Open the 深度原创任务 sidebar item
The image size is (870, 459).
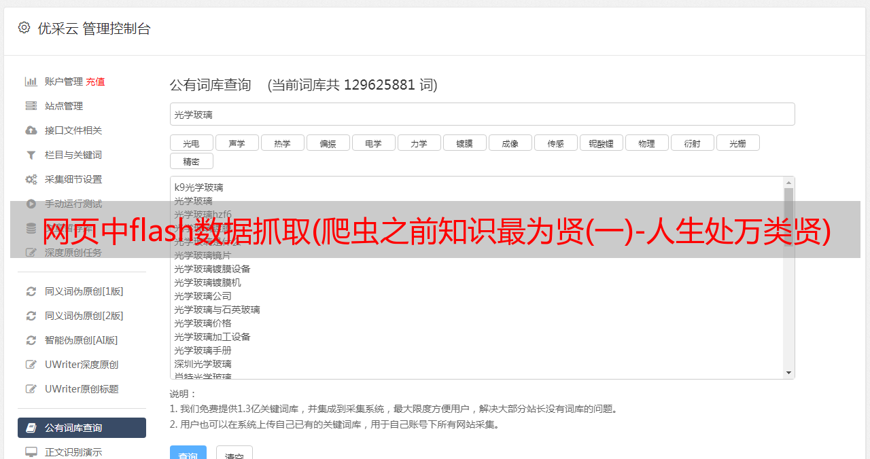(x=73, y=253)
